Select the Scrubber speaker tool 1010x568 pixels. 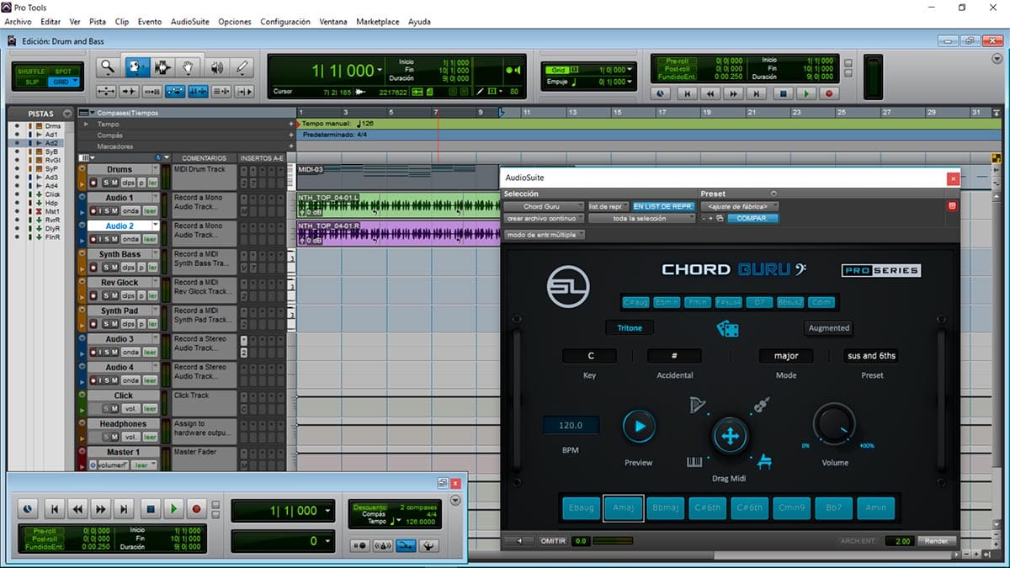click(216, 67)
